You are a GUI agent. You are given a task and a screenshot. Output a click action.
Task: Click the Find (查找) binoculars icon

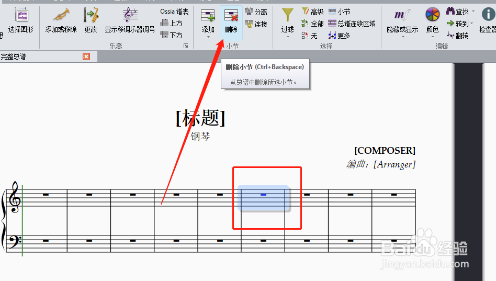point(450,12)
